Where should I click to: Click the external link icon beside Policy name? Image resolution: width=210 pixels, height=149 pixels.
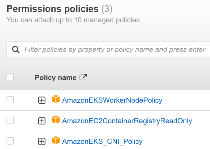pyautogui.click(x=83, y=78)
